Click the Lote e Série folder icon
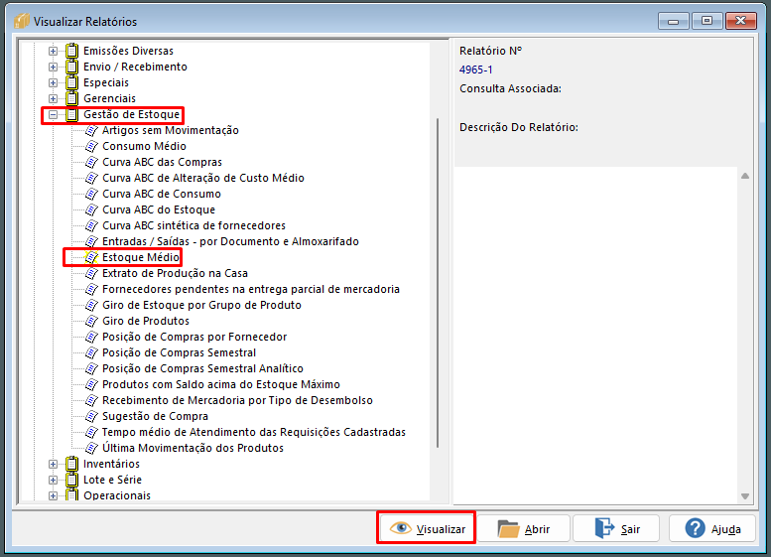This screenshot has height=557, width=771. (x=71, y=480)
